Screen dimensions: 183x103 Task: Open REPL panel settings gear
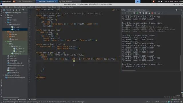click(176, 10)
